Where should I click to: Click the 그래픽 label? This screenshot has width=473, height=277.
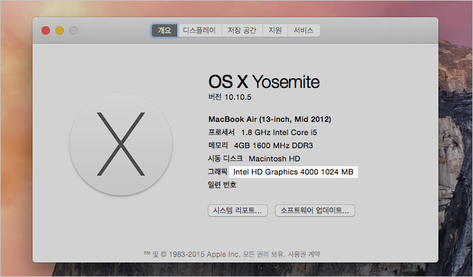217,172
